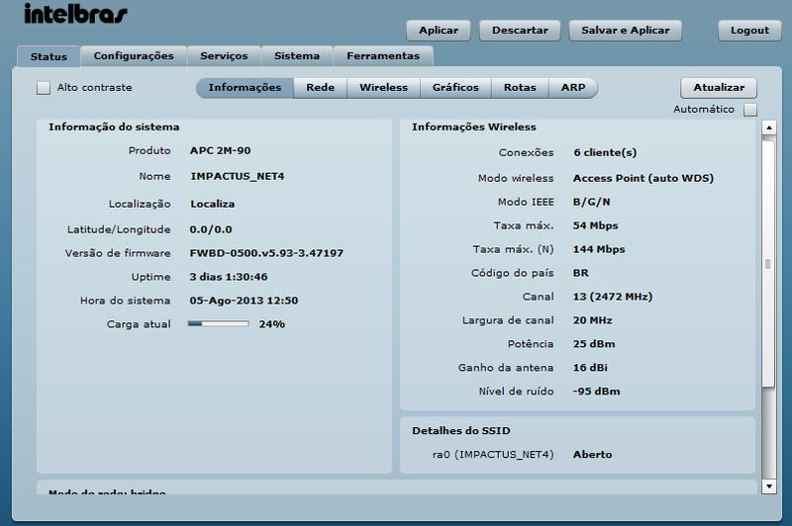Click the name value IMPACTUS_NET4
792x526 pixels.
[x=238, y=177]
